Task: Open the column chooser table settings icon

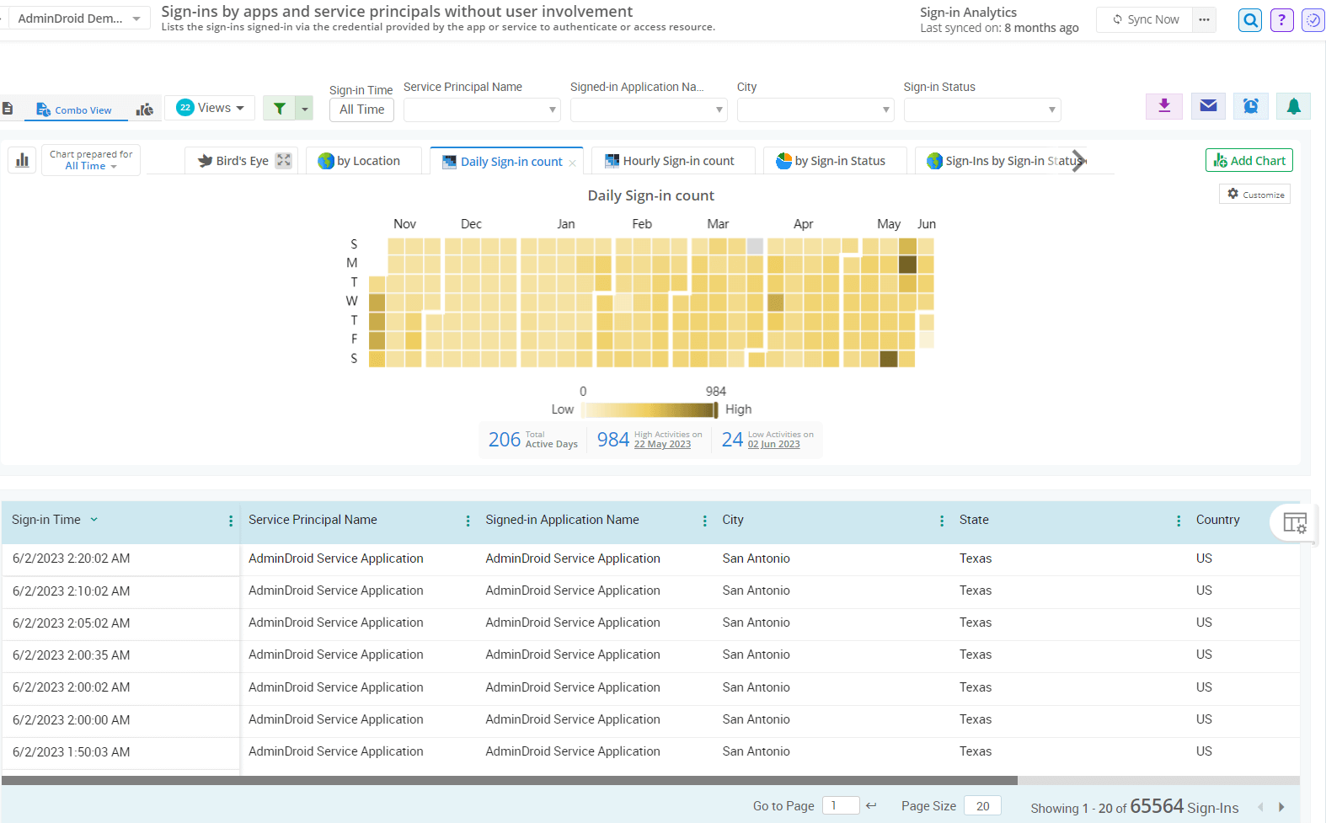Action: (x=1295, y=523)
